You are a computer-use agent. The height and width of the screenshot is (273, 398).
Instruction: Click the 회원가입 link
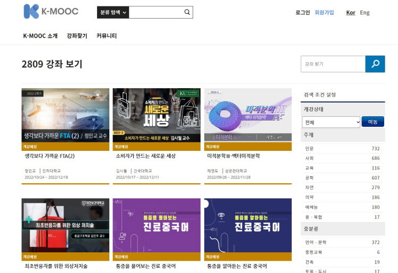[324, 12]
